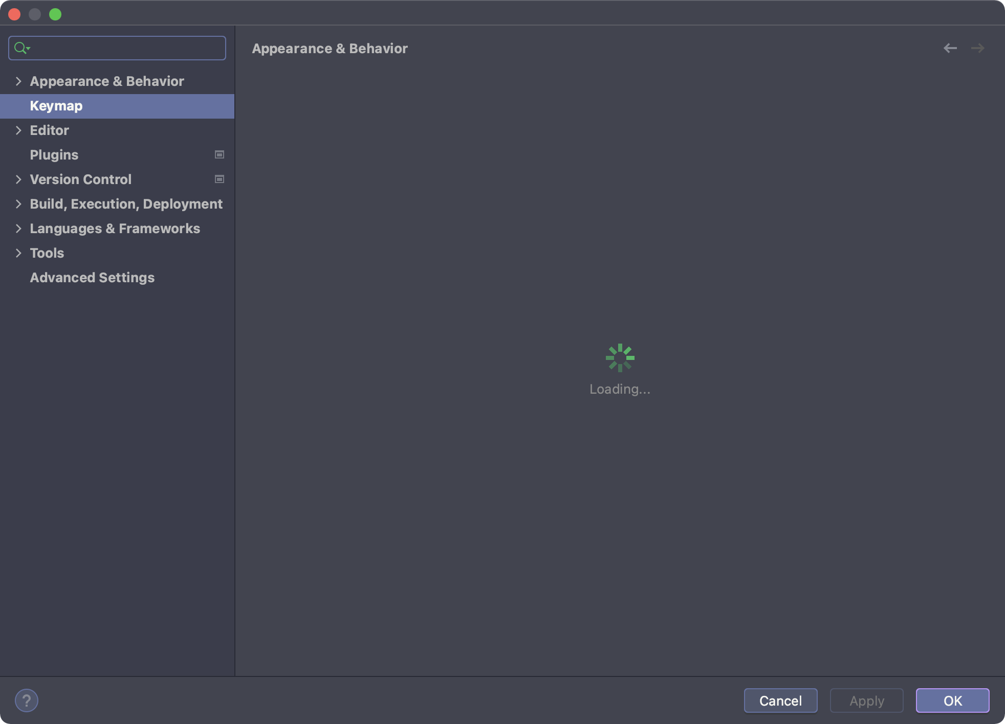The height and width of the screenshot is (724, 1005).
Task: Expand the Version Control section
Action: click(x=18, y=179)
